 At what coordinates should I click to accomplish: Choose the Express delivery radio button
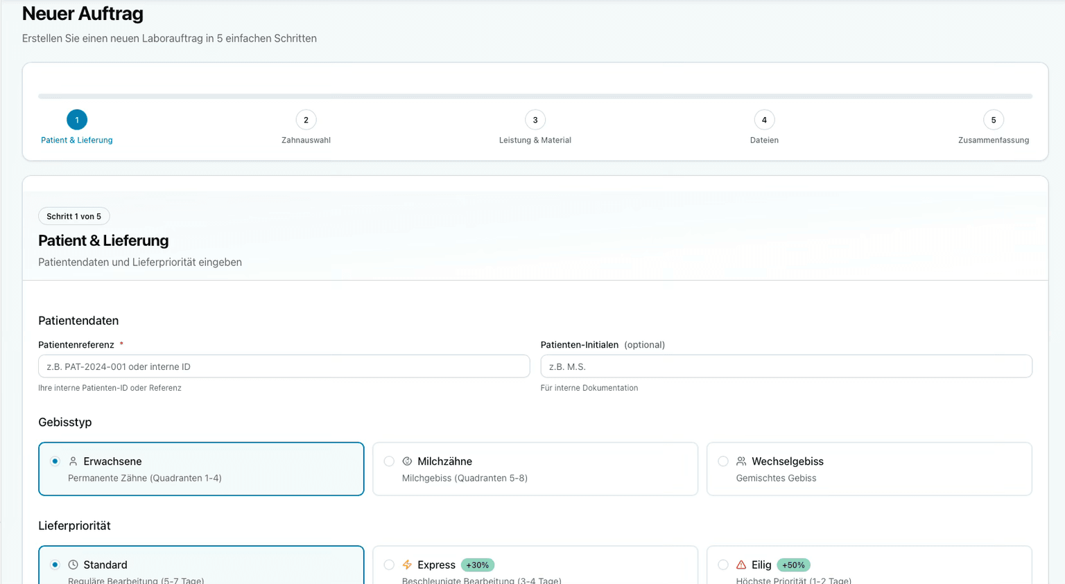(389, 565)
